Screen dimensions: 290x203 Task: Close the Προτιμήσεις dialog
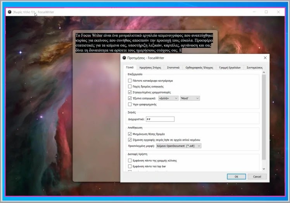(x=265, y=58)
